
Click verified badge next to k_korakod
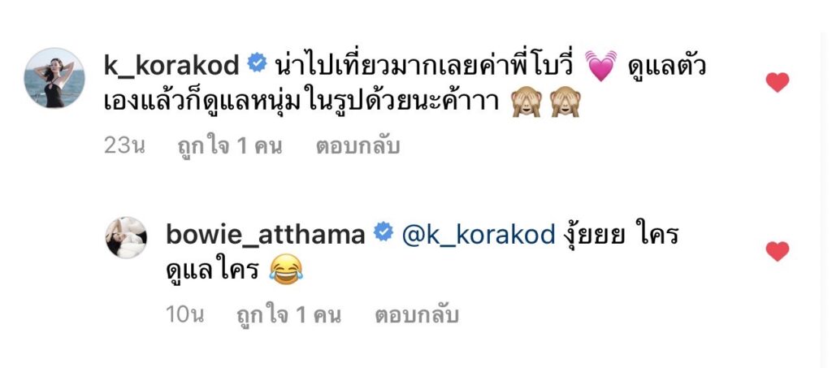click(x=258, y=65)
